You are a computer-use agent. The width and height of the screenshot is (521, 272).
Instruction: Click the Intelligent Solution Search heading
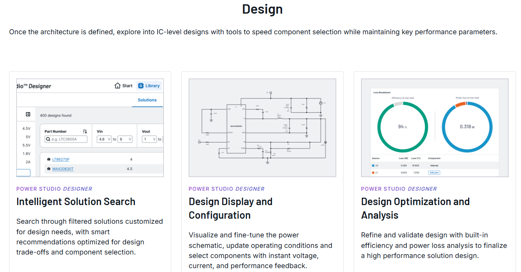pos(76,202)
